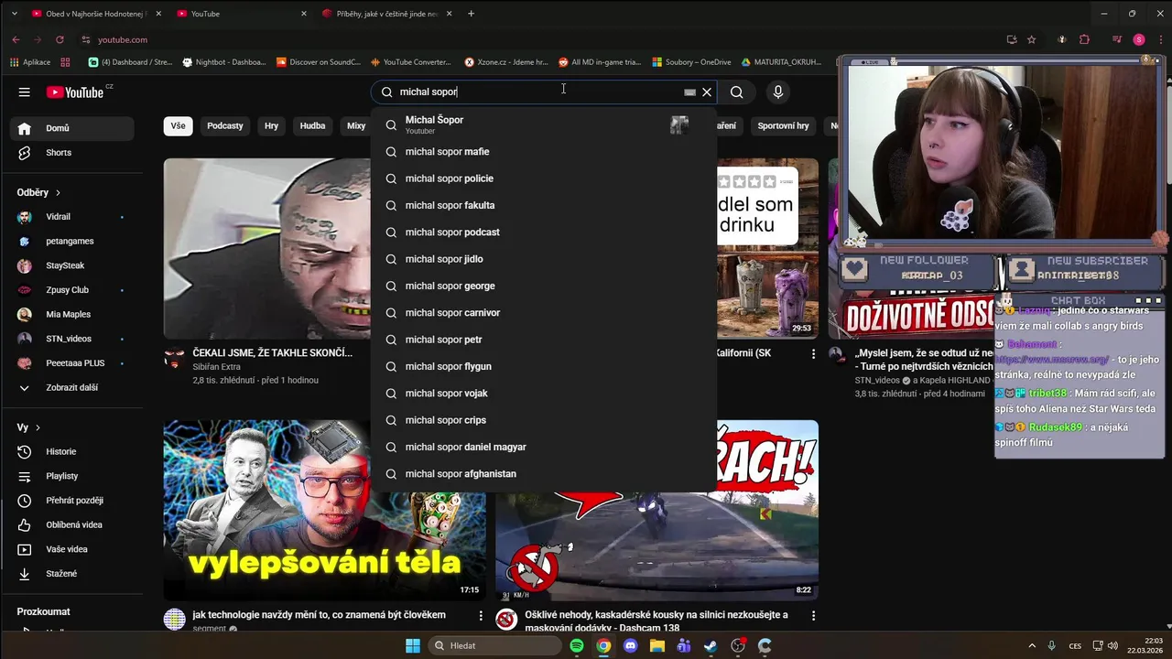Pick 'michal sopor crips' from suggestions
The image size is (1172, 659).
tap(544, 420)
